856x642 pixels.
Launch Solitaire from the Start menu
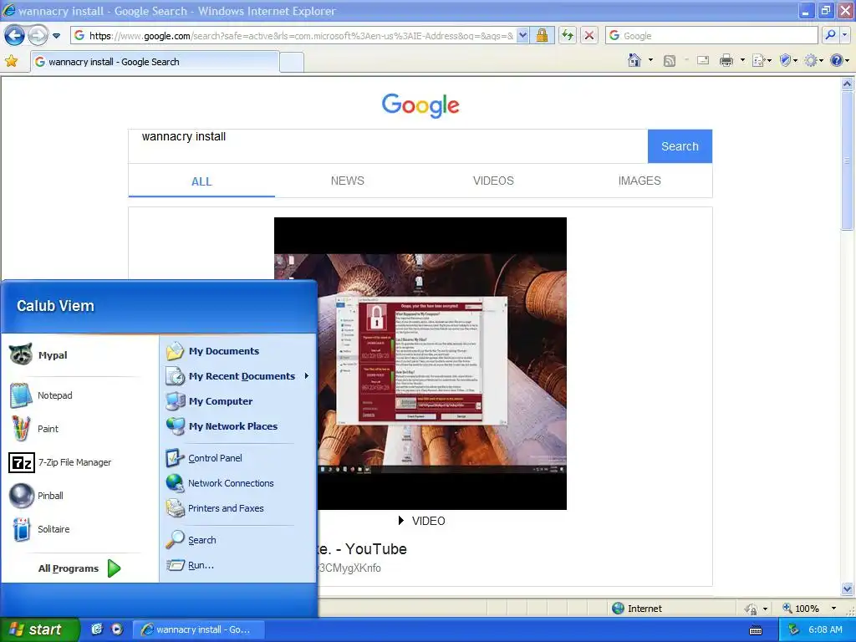[x=79, y=529]
